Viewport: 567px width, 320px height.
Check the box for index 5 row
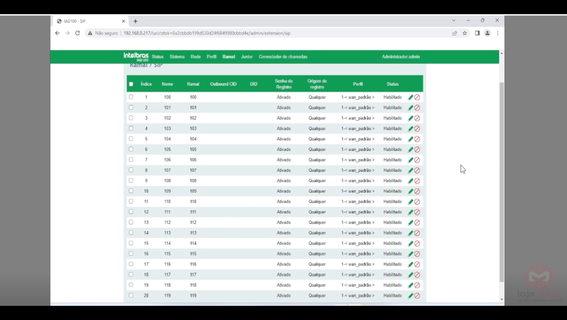[131, 138]
